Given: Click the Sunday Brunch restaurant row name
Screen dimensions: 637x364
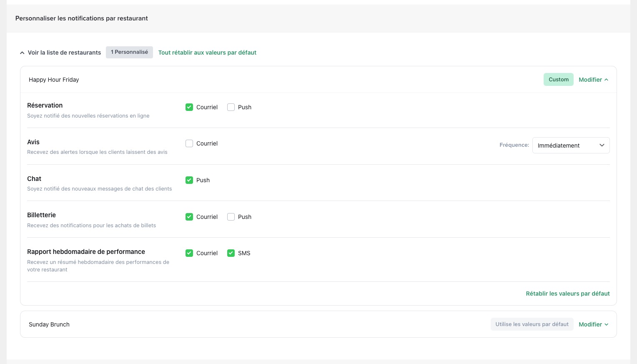Looking at the screenshot, I should 49,324.
